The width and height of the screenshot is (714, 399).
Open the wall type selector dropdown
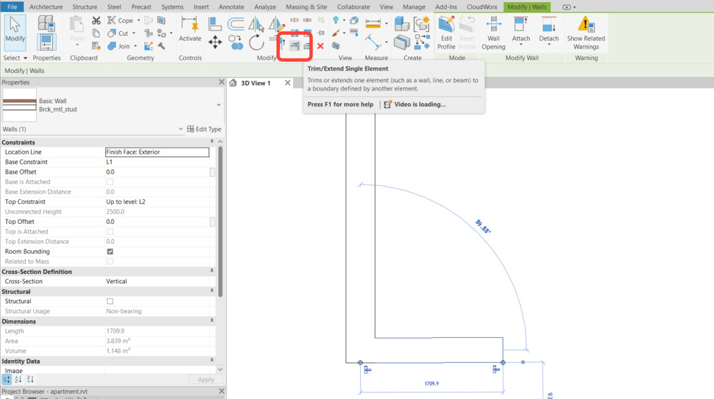[x=218, y=105]
